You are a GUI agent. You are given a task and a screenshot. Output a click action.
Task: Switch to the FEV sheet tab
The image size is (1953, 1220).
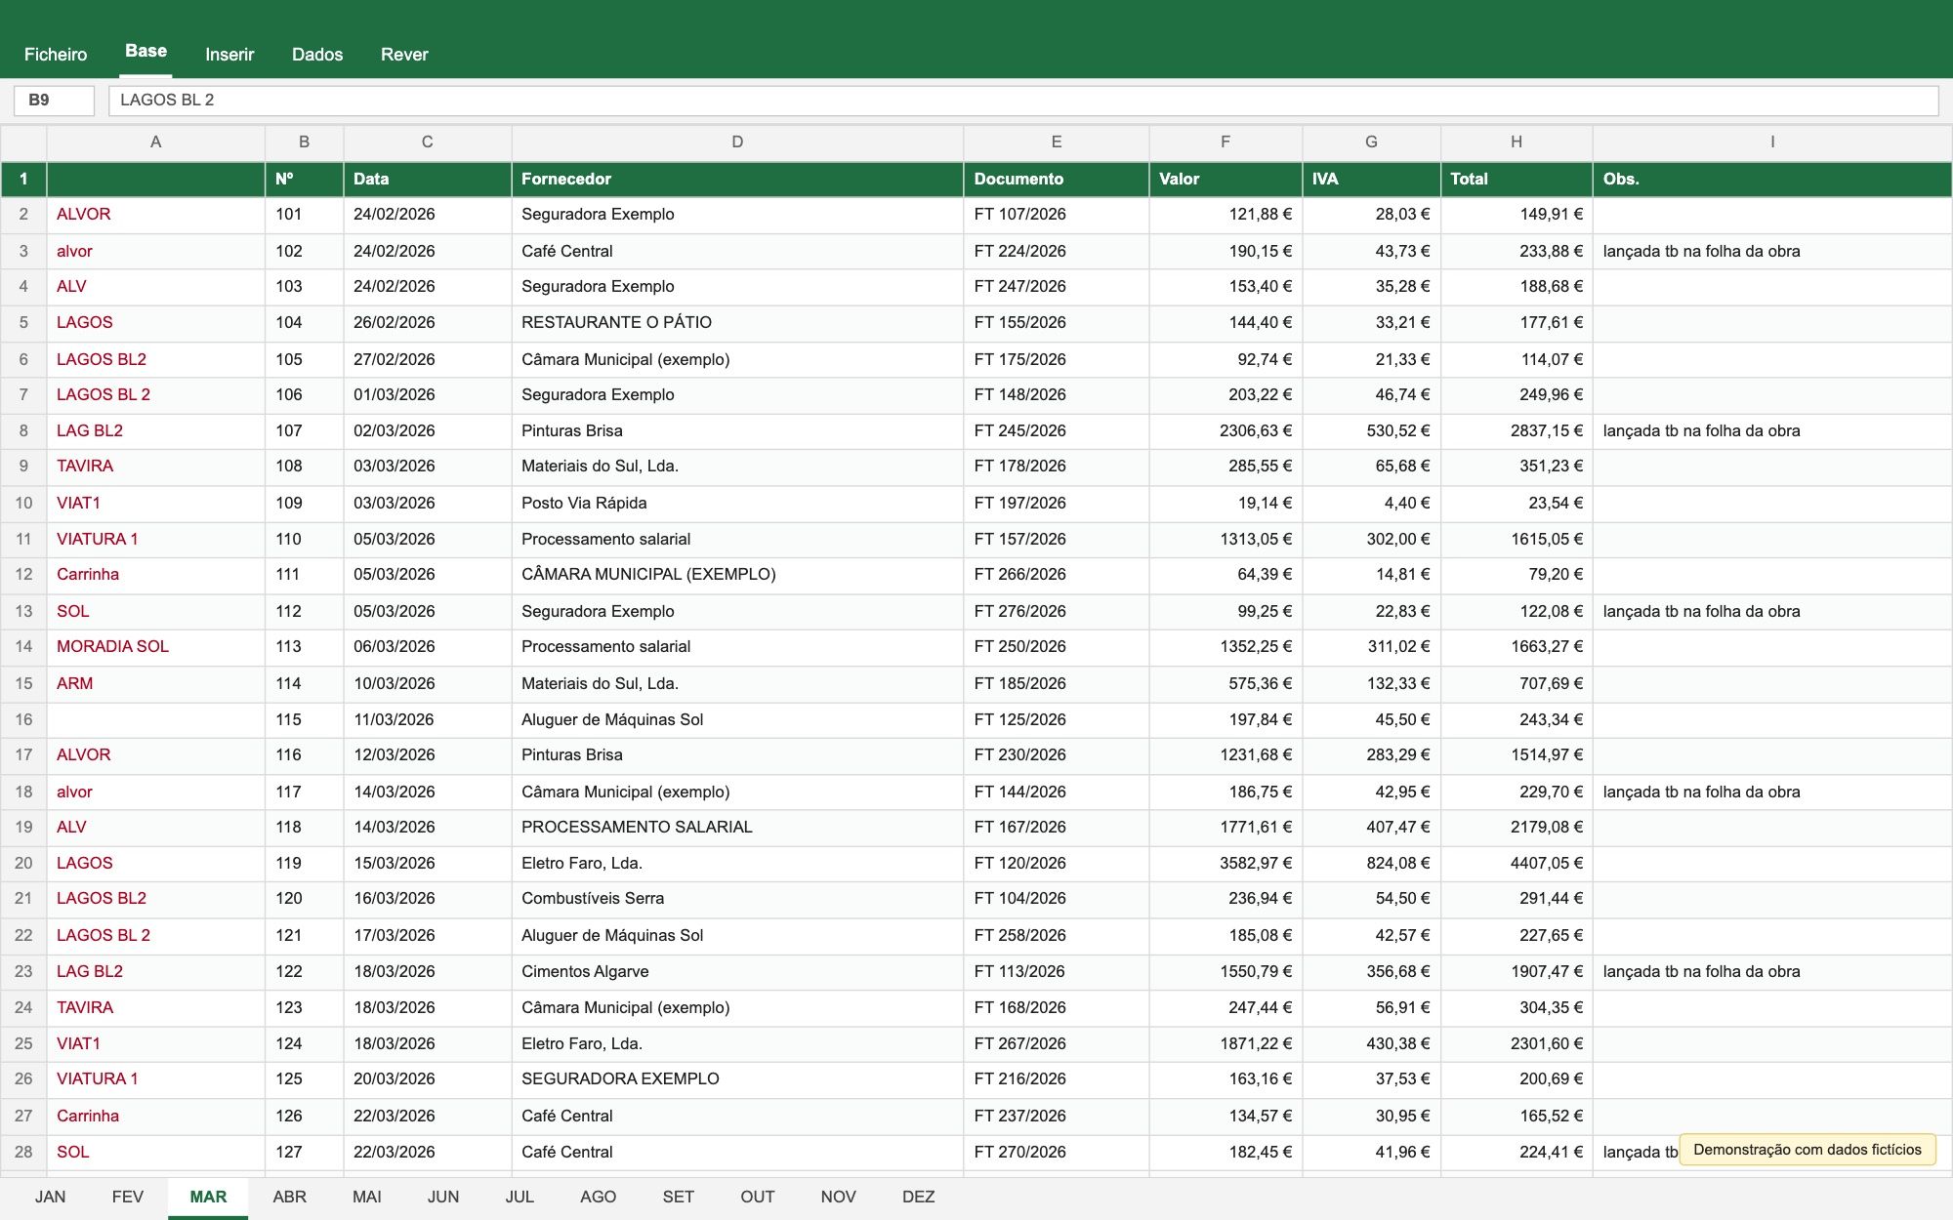[128, 1197]
